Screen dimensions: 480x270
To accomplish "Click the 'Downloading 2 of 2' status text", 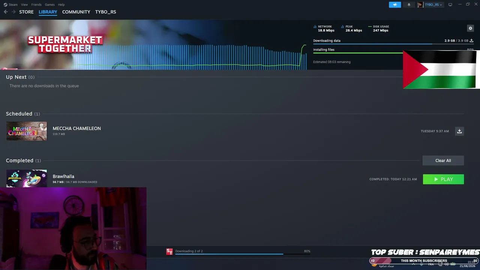I will pyautogui.click(x=189, y=251).
